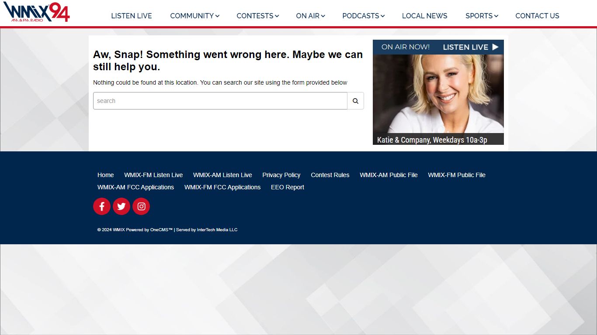This screenshot has width=597, height=335.
Task: Open WMIX-FM FCC Applications link
Action: coord(222,187)
